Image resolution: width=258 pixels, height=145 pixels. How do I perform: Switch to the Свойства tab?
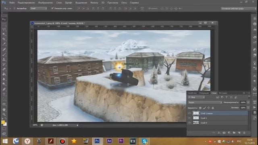tap(192, 93)
